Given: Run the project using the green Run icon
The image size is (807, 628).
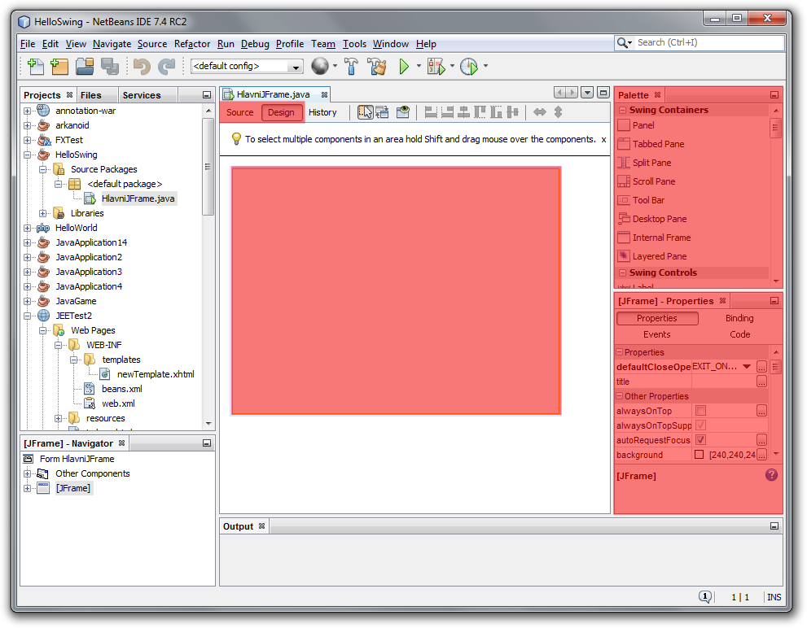Looking at the screenshot, I should point(404,67).
